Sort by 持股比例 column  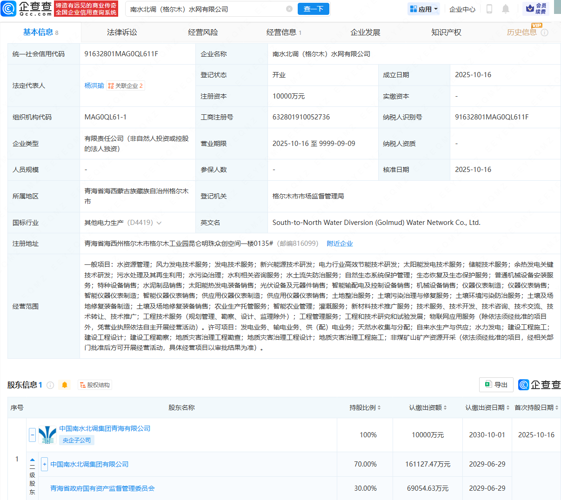pyautogui.click(x=365, y=408)
